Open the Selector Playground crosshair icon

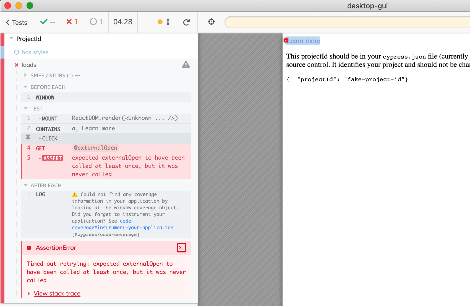click(x=211, y=22)
